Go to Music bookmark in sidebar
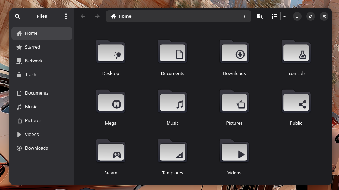 pos(31,107)
